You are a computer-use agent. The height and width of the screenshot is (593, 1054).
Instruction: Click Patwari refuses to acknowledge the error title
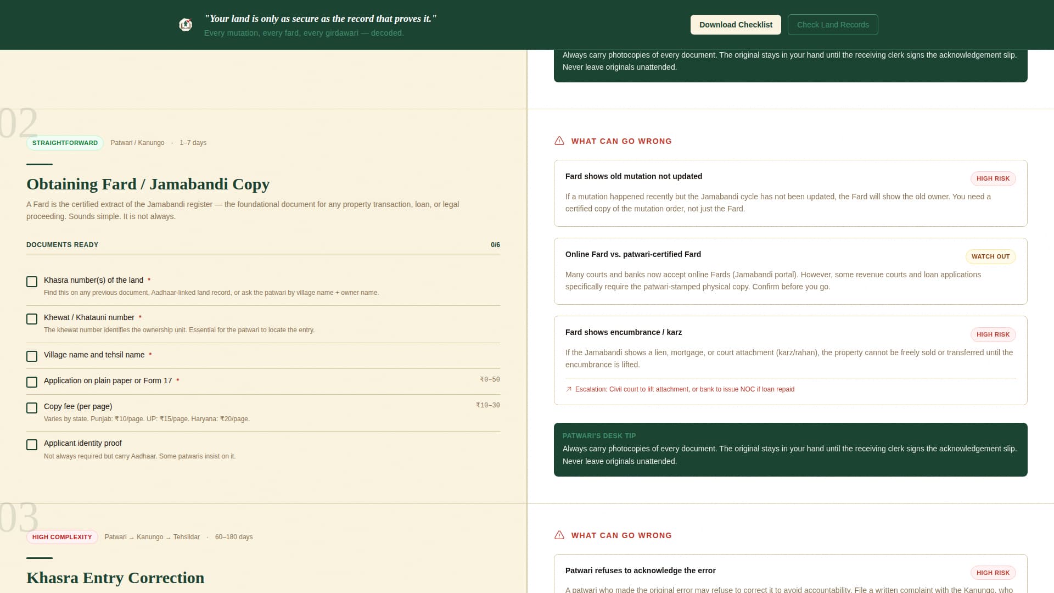640,570
